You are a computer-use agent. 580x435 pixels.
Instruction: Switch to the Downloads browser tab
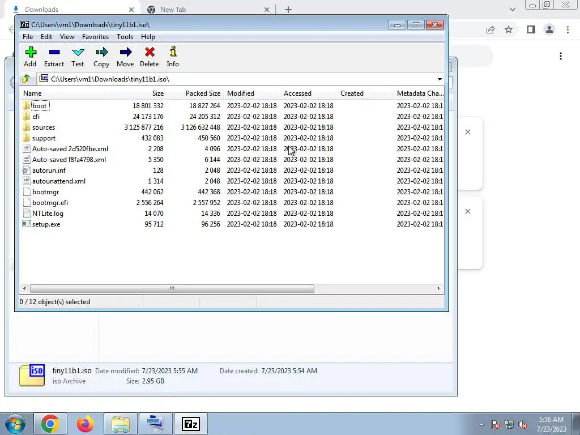(72, 10)
